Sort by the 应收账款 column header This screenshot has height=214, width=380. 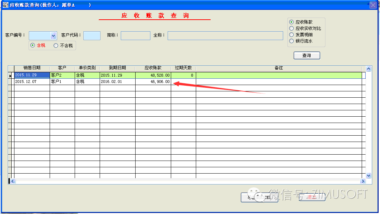(x=153, y=68)
